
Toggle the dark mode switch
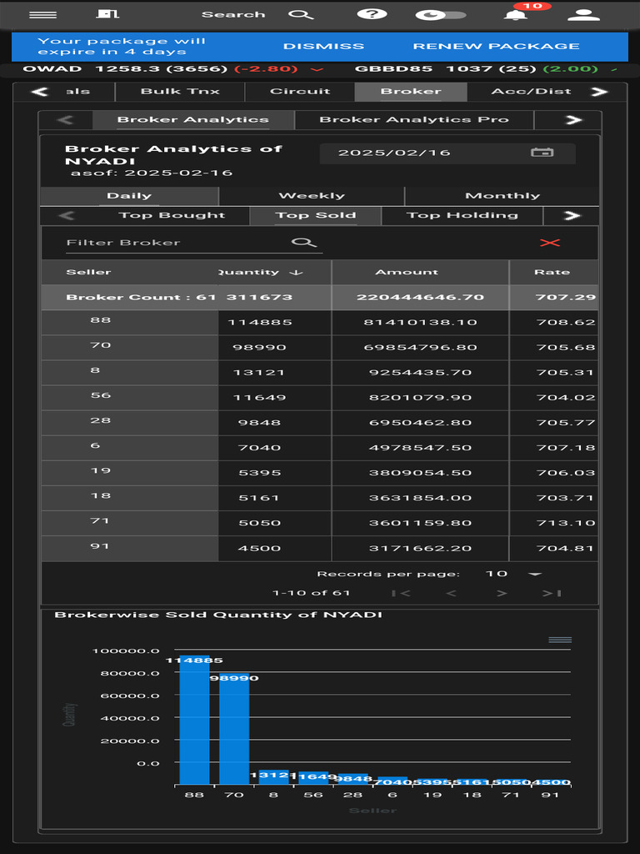(x=441, y=15)
